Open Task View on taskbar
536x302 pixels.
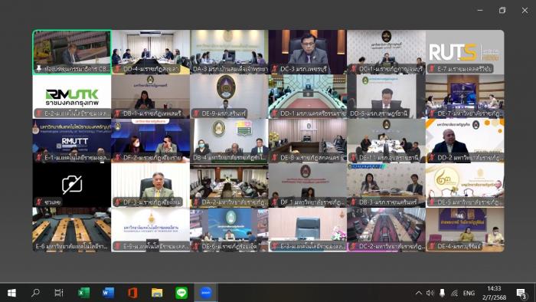(59, 293)
